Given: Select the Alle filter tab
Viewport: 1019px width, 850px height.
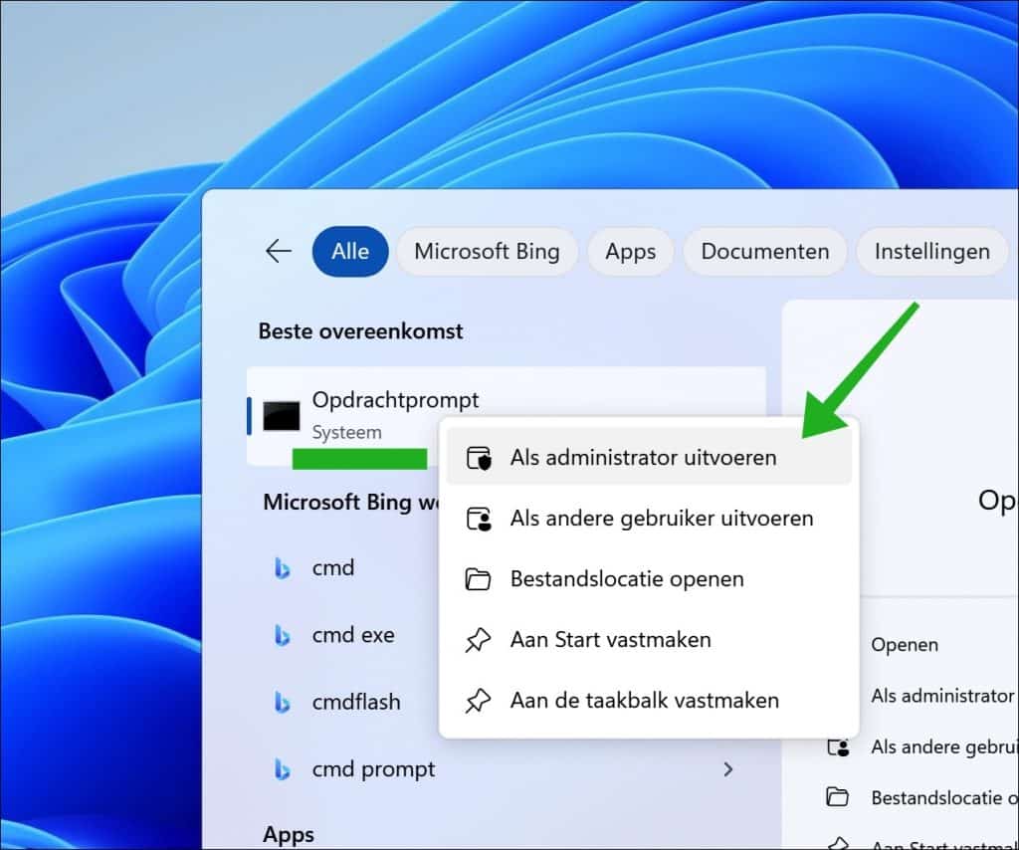Looking at the screenshot, I should click(x=350, y=251).
